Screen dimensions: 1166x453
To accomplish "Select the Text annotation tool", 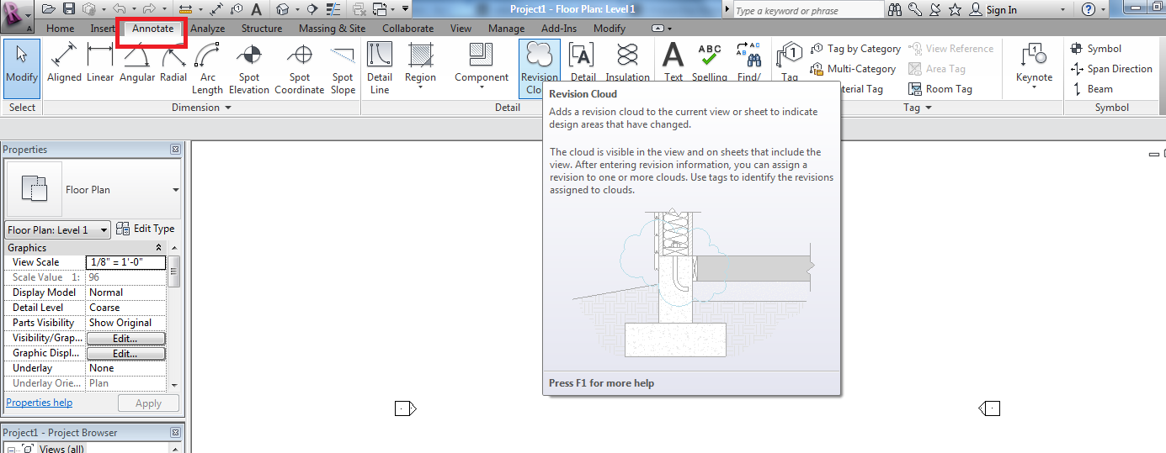I will coord(674,61).
